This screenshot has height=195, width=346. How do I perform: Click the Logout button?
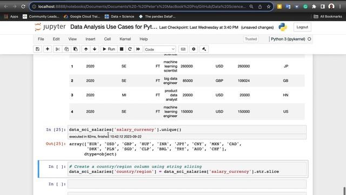[302, 27]
